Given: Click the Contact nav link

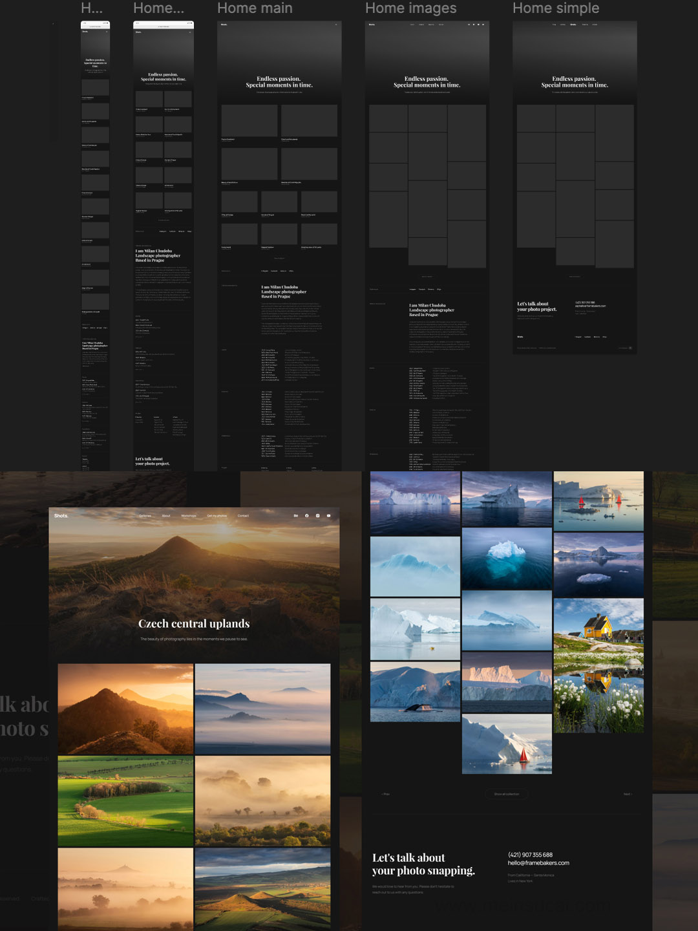Looking at the screenshot, I should pos(243,516).
